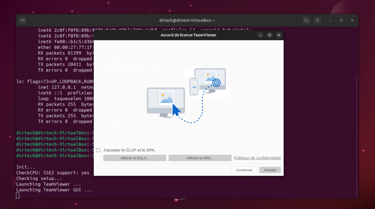This screenshot has height=209, width=375.
Task: Click the 'Launching TeamViewer GUI ...' terminal line
Action: pos(54,190)
